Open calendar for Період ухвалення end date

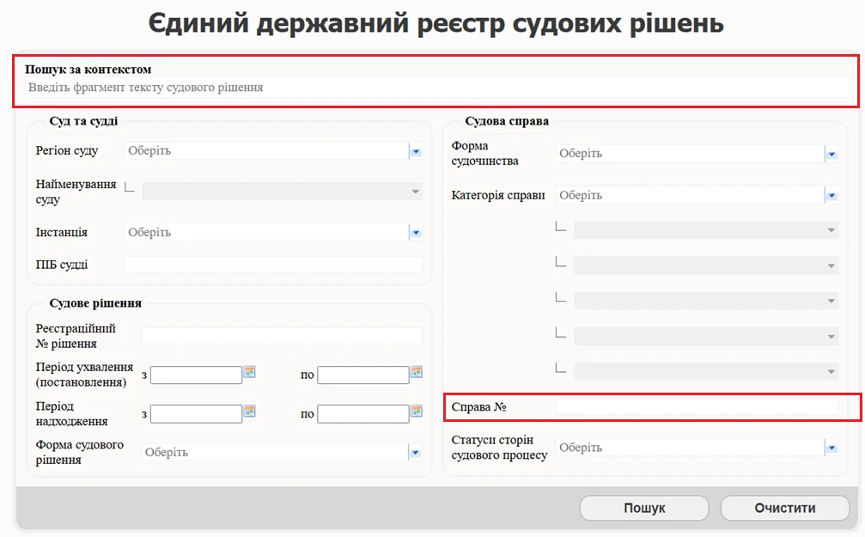pos(417,372)
